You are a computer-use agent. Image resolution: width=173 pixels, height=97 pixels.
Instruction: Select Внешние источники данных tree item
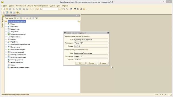(20, 68)
